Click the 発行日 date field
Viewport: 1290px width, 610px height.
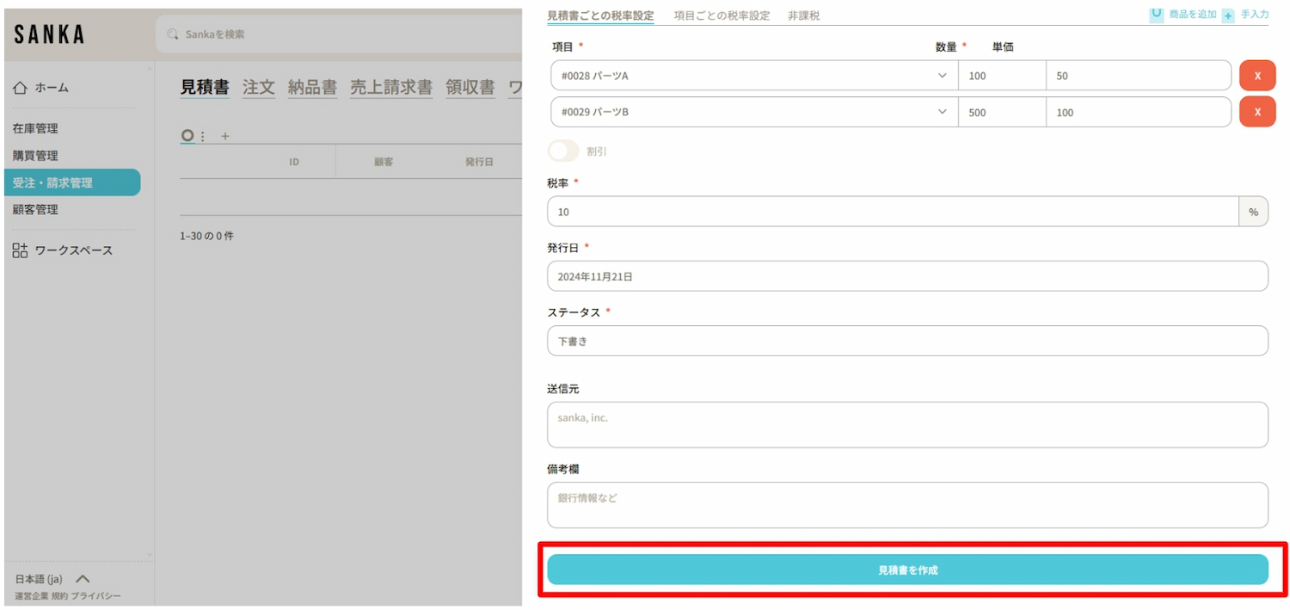pos(907,276)
